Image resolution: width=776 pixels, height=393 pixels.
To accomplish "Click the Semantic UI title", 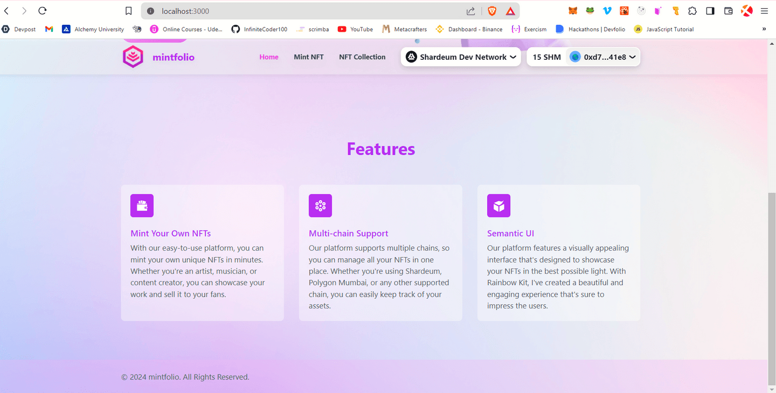I will (x=511, y=233).
